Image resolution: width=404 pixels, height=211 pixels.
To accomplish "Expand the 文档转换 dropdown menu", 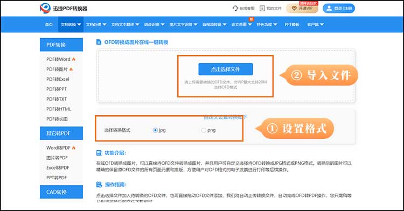I will pyautogui.click(x=71, y=24).
